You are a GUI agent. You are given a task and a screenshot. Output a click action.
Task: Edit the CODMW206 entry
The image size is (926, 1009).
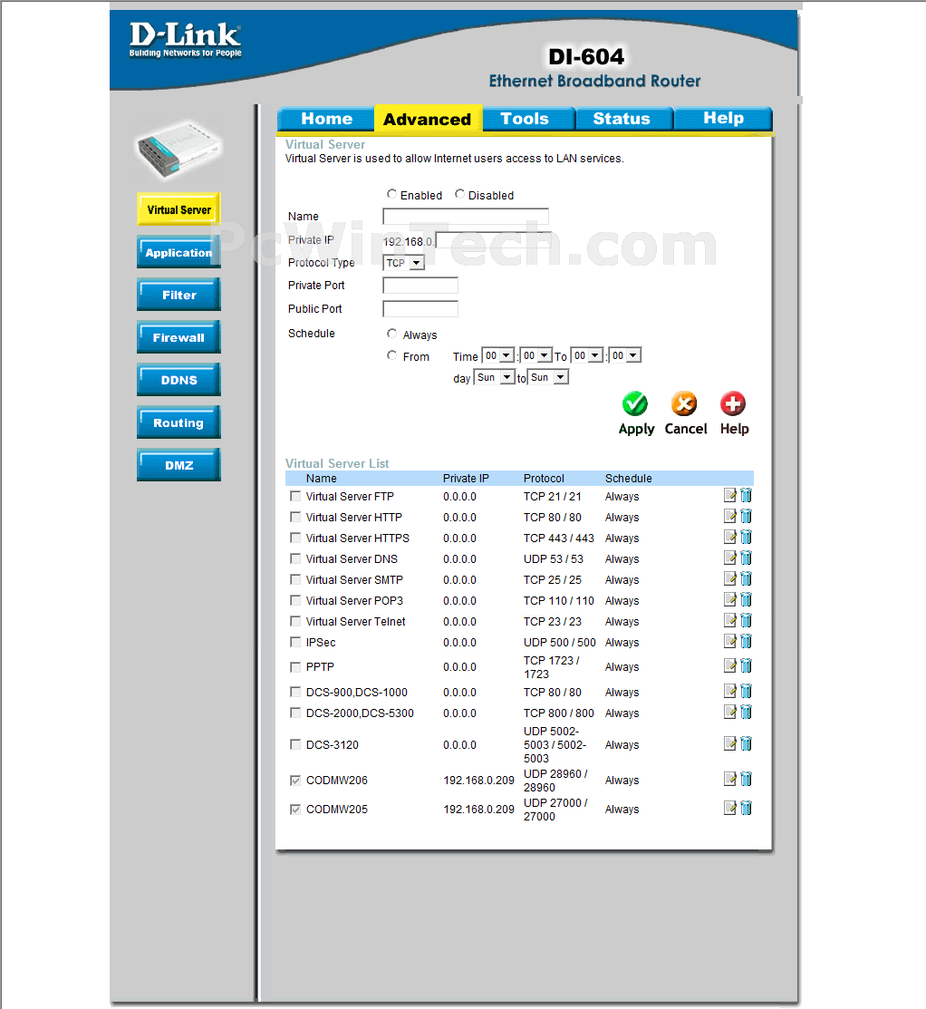coord(730,780)
